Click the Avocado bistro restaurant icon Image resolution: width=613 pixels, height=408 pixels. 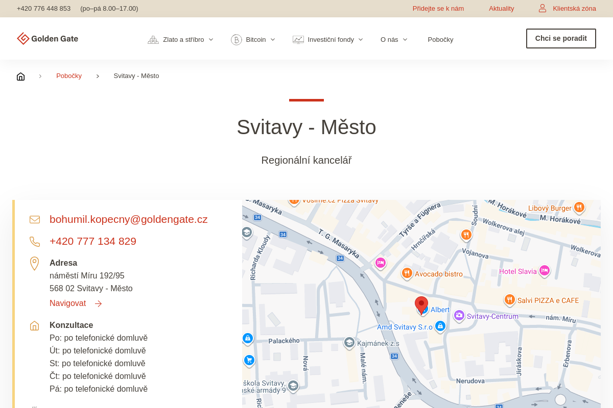pyautogui.click(x=407, y=273)
